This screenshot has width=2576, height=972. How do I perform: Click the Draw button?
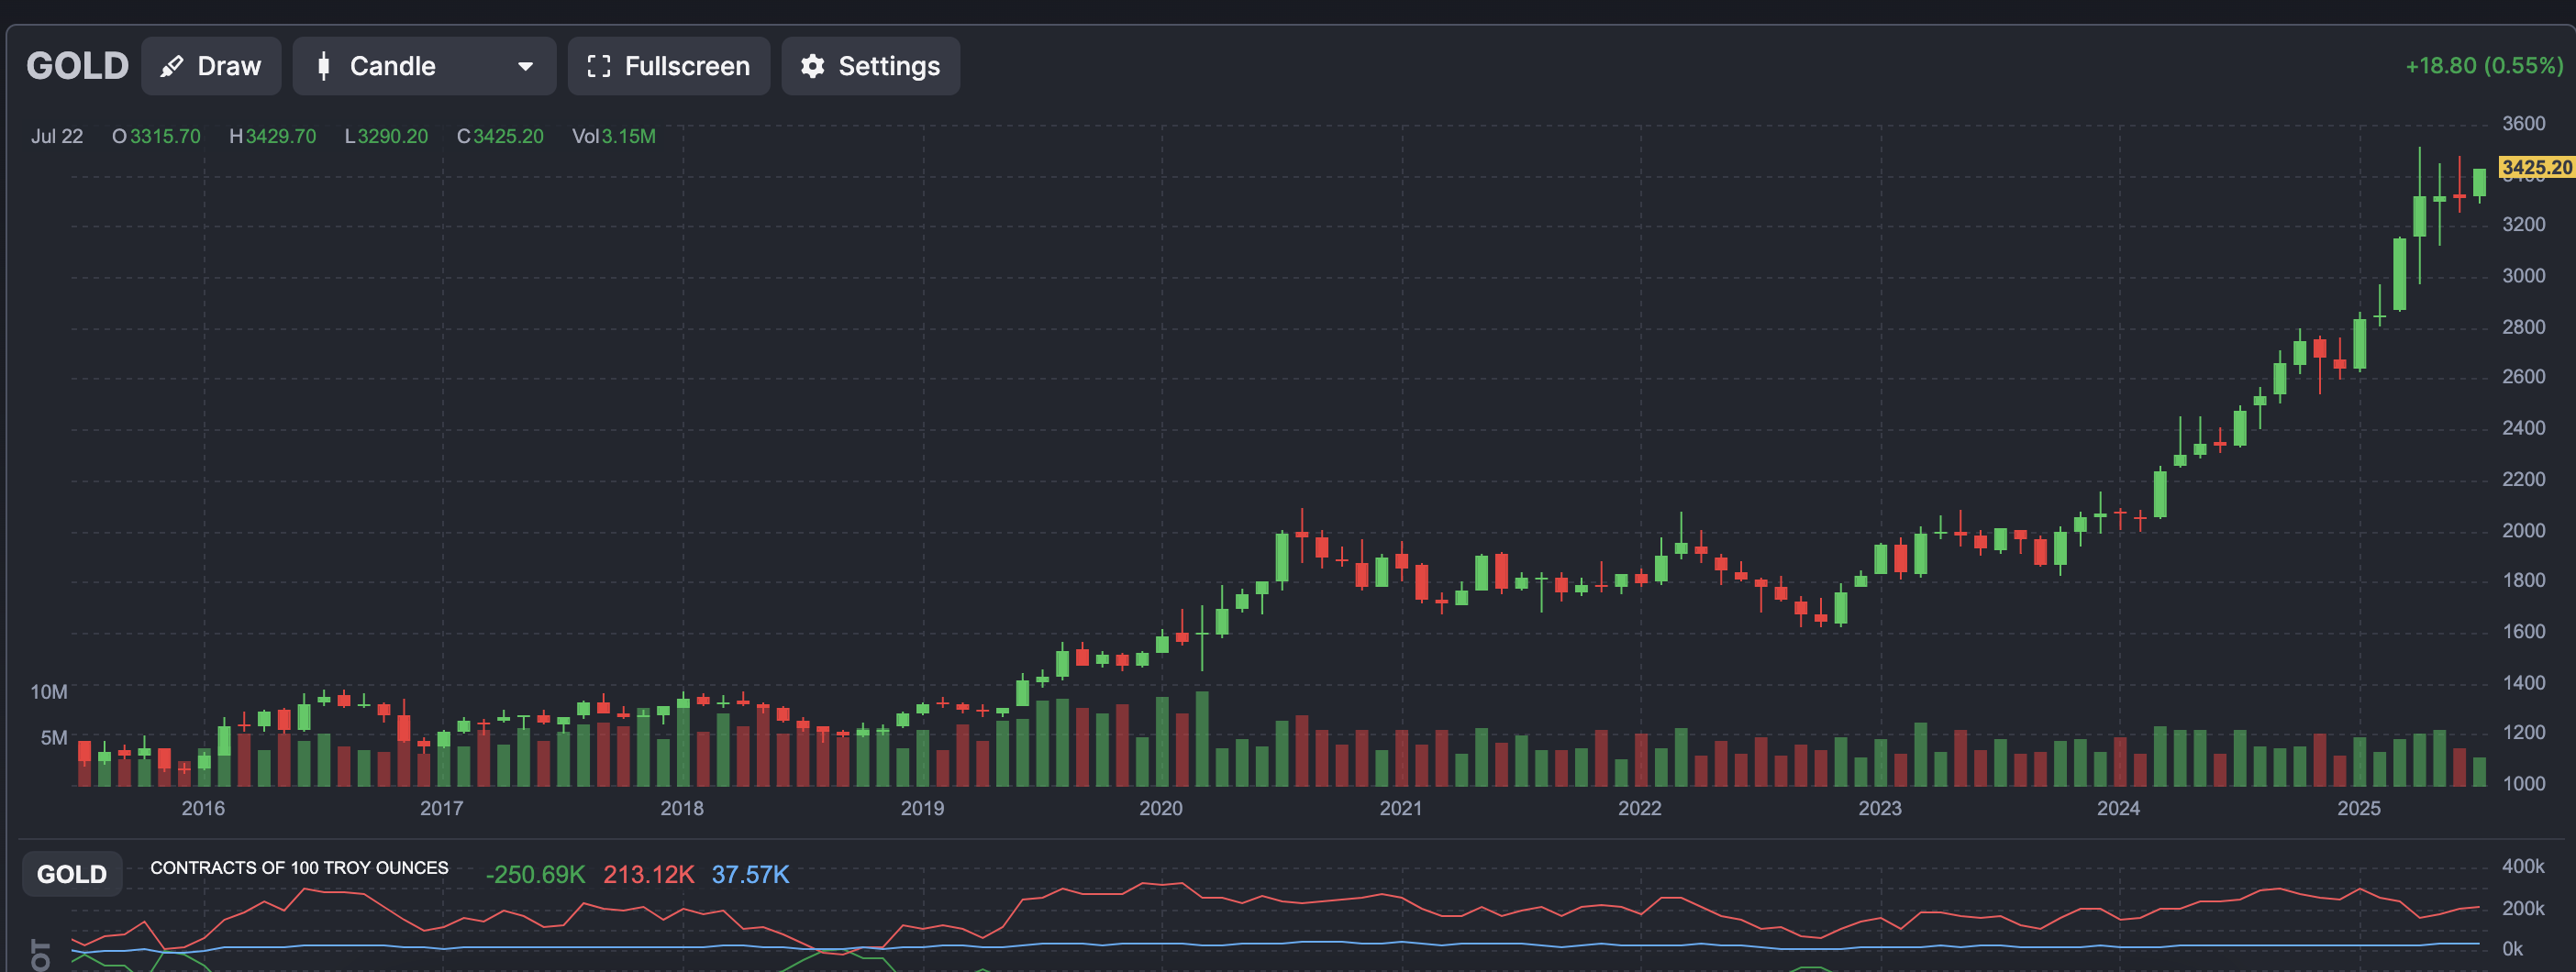pos(211,66)
